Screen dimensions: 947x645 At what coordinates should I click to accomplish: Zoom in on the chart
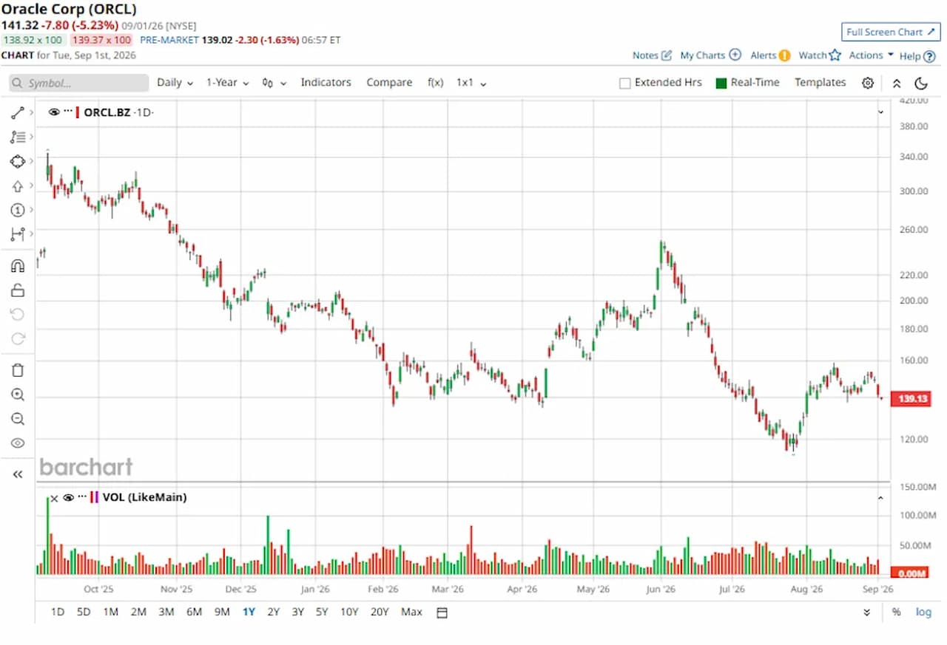(x=18, y=395)
